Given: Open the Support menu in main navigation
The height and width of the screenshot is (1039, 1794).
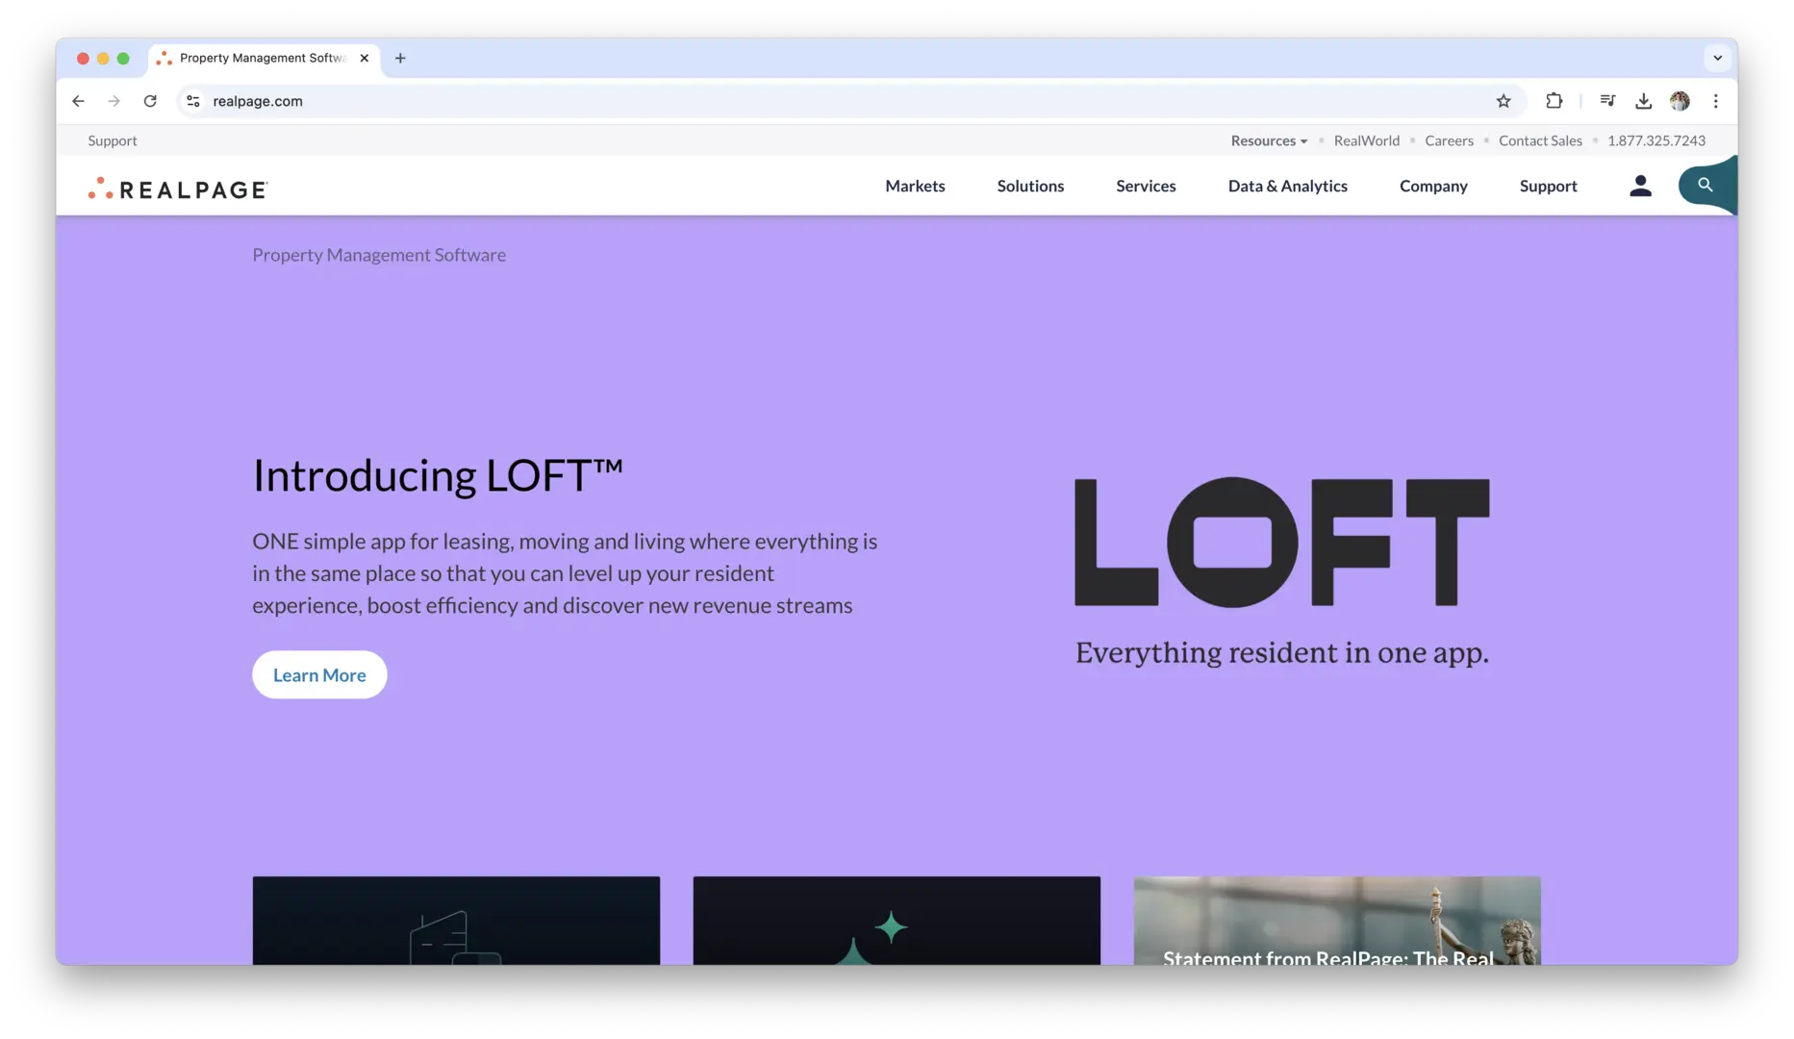Looking at the screenshot, I should [x=1548, y=186].
